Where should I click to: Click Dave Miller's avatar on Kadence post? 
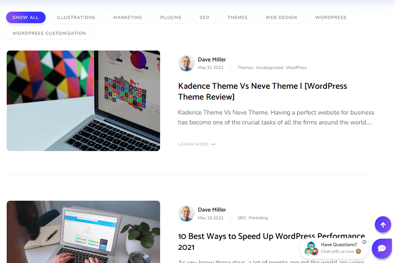(x=186, y=63)
